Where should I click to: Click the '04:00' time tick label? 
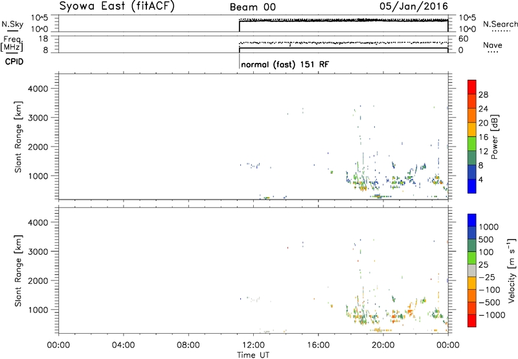click(123, 345)
